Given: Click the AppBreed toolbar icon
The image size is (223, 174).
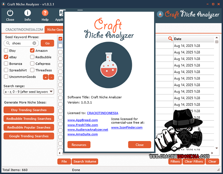Looking at the screenshot, I should click(60, 13).
